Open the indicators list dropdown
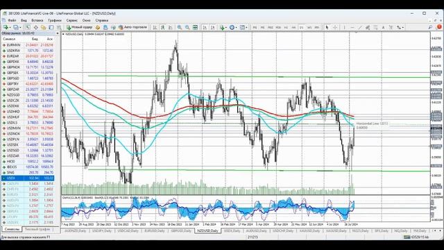The height and width of the screenshot is (250, 444). 223,27
